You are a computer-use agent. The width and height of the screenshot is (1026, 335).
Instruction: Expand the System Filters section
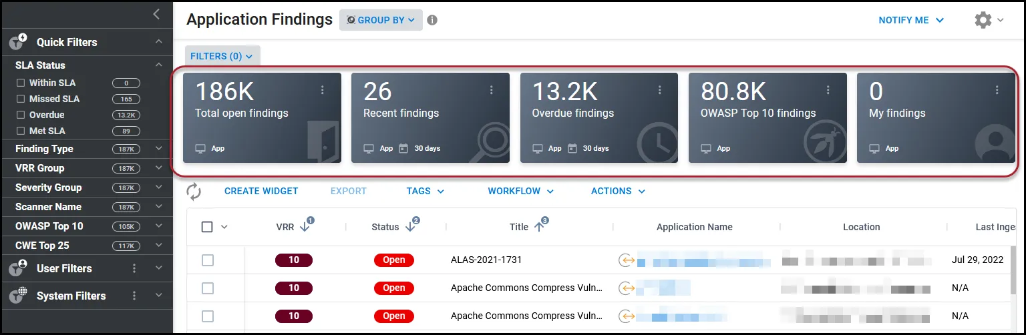(159, 296)
